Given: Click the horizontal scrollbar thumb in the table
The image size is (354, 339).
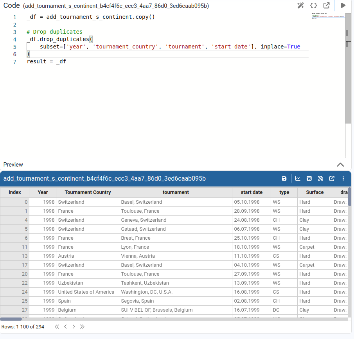Looking at the screenshot, I should pos(11,319).
